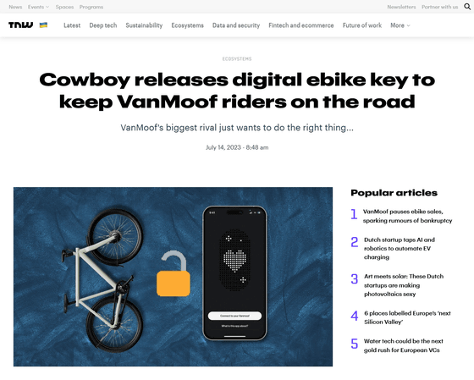The height and width of the screenshot is (380, 474).
Task: Click the Newsletters link
Action: coord(401,7)
